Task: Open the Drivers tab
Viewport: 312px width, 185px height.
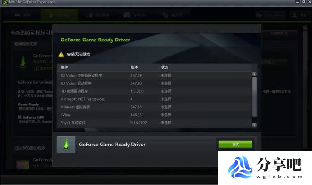Action: (59, 15)
